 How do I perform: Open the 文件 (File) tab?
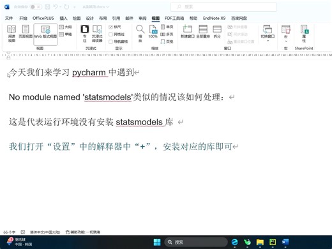coord(9,18)
